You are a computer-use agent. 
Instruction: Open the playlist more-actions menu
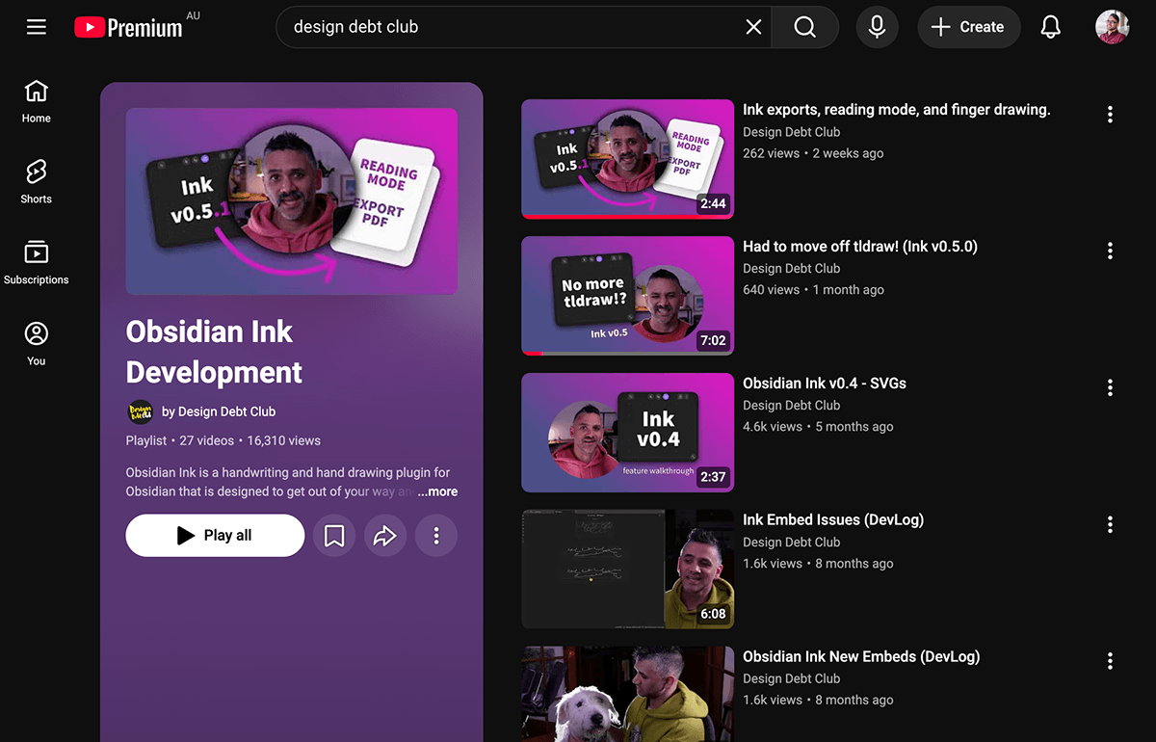coord(436,536)
